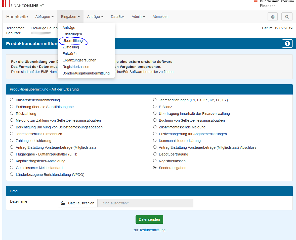296x240 pixels.
Task: Select the Umsatzsteuervoranmeldung radio option
Action: [12, 100]
